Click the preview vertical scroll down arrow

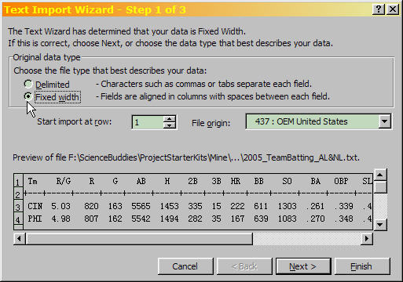pos(380,224)
